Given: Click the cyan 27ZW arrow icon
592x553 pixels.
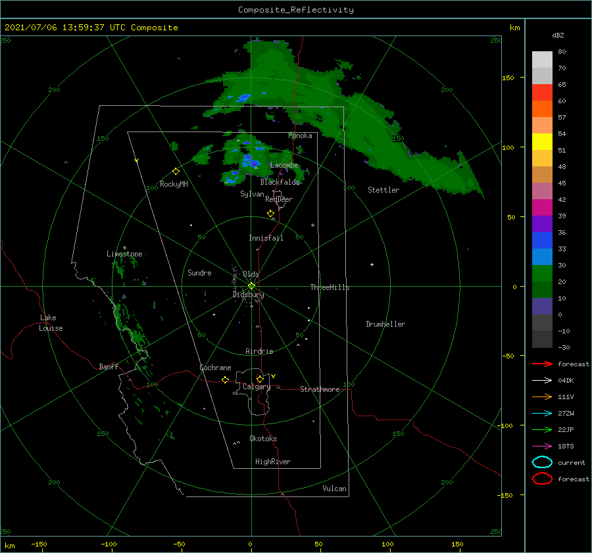Looking at the screenshot, I should [x=542, y=414].
